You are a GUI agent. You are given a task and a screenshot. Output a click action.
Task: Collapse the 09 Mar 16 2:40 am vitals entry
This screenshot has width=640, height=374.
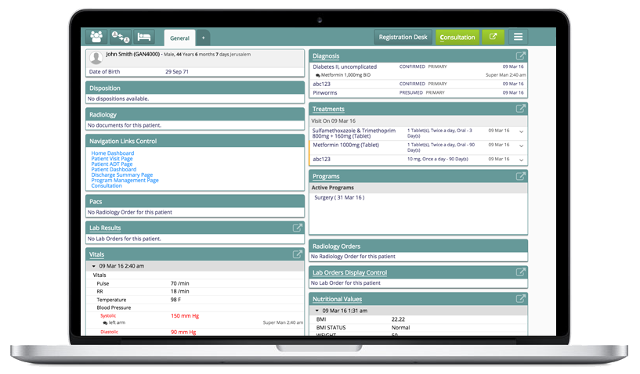pyautogui.click(x=94, y=266)
